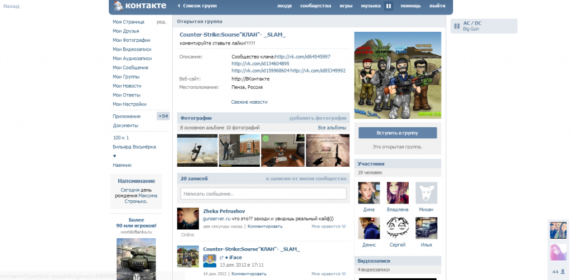This screenshot has height=280, width=571.
Task: Open Мои Сообщения in left sidebar
Action: (130, 67)
